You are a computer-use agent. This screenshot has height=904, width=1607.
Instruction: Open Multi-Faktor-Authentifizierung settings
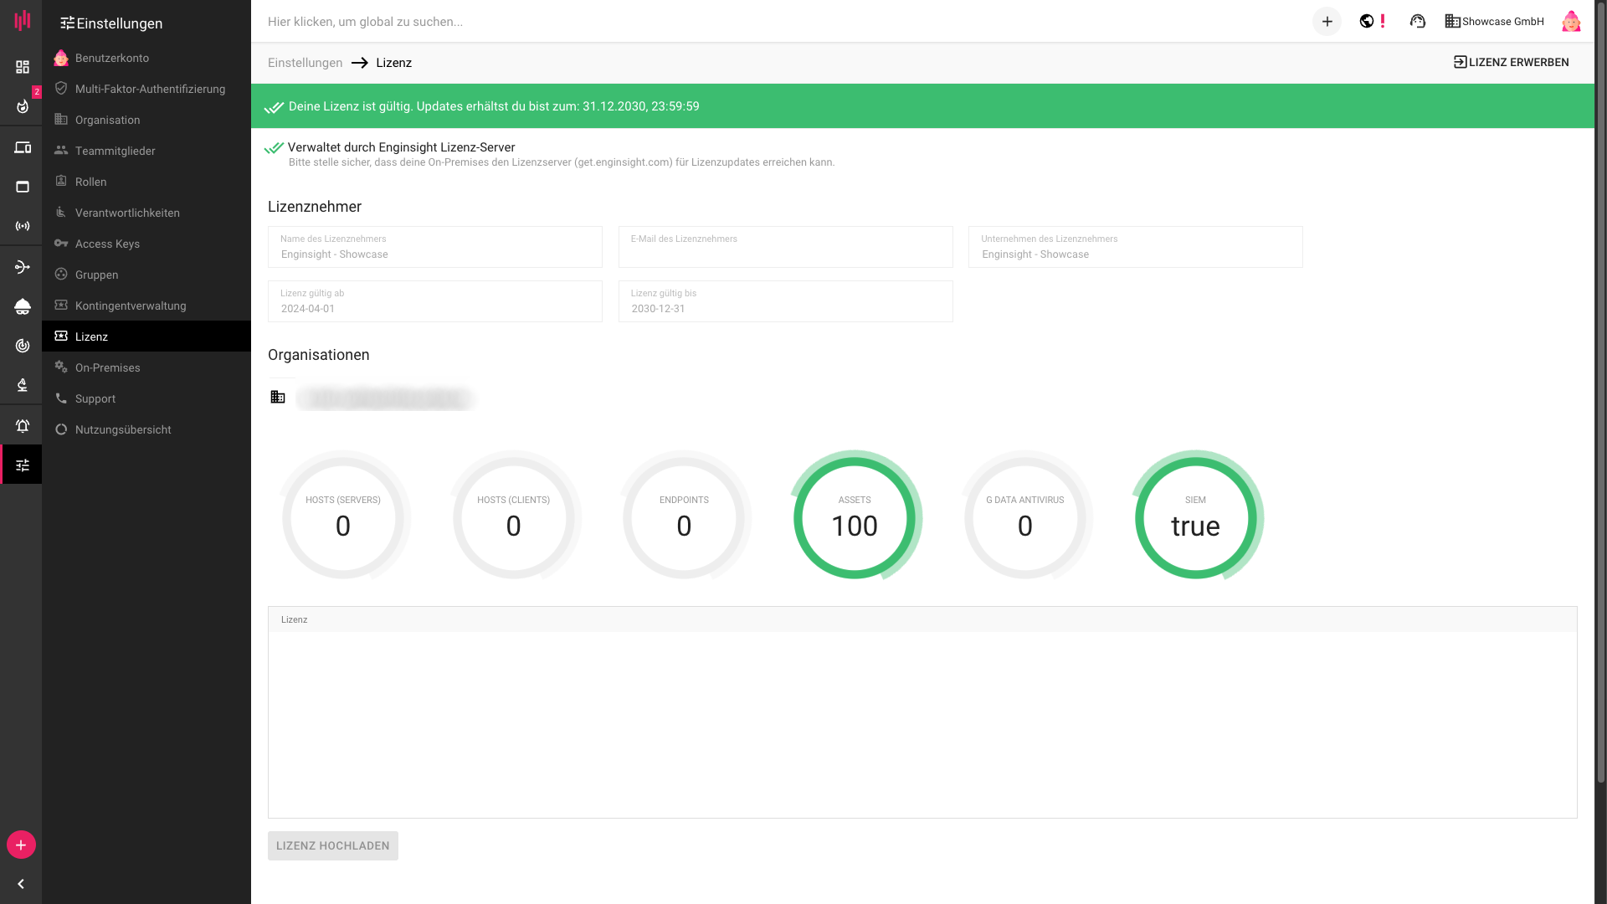pos(150,89)
